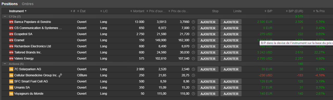Image resolution: width=333 pixels, height=100 pixels.
Task: Click the clock icon on Valero Energy row
Action: 193,59
